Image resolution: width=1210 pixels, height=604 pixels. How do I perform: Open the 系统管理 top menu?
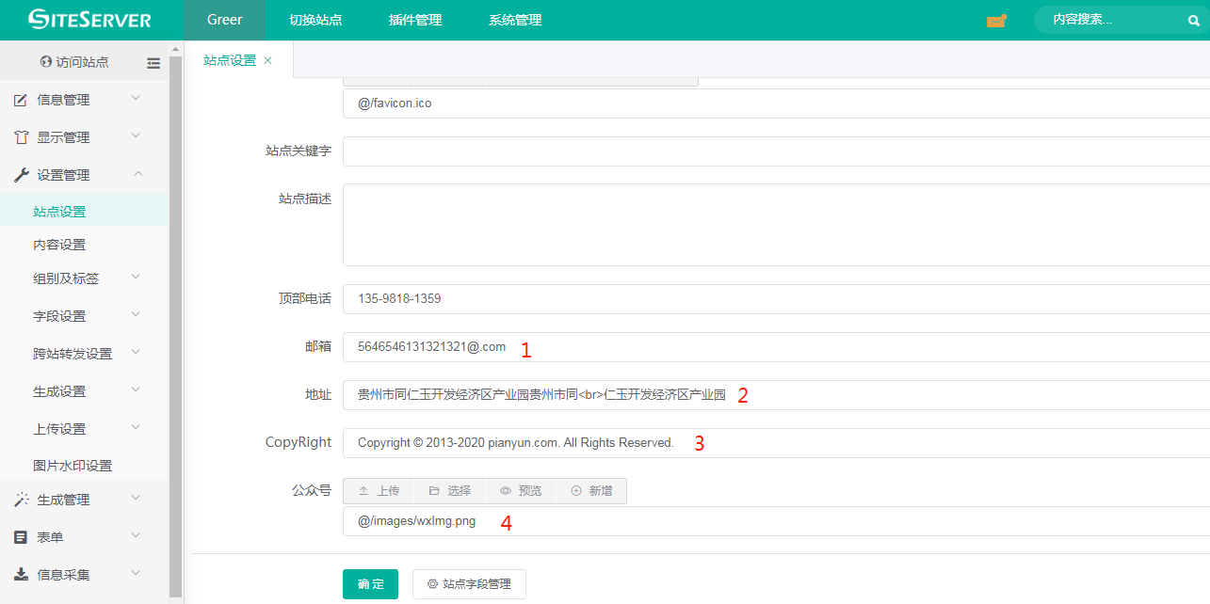515,20
